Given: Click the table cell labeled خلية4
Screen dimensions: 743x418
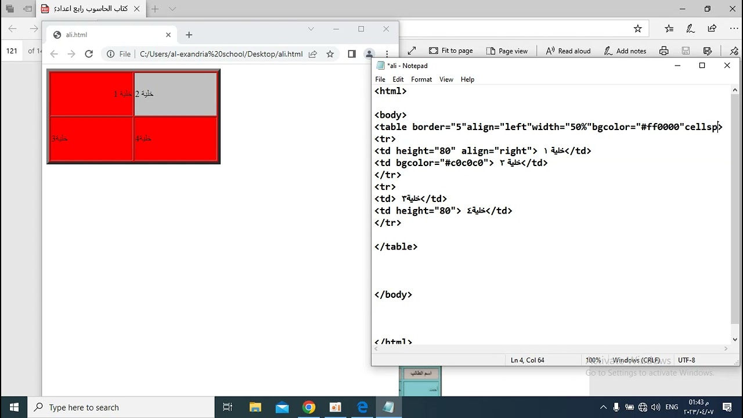Looking at the screenshot, I should point(175,139).
